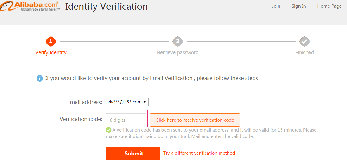Click the Submit button
The image size is (347, 166).
pyautogui.click(x=133, y=153)
